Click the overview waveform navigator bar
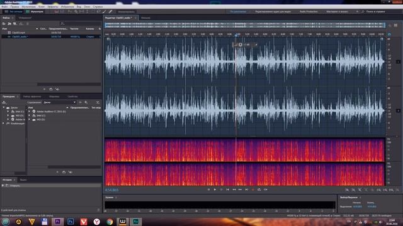This screenshot has height=226, width=403. pos(245,25)
